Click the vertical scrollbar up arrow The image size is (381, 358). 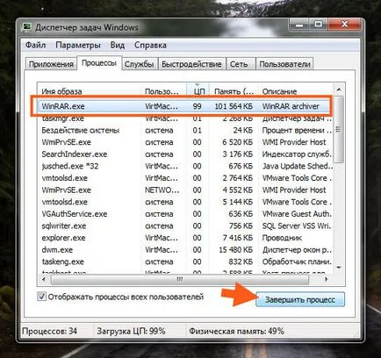(339, 89)
